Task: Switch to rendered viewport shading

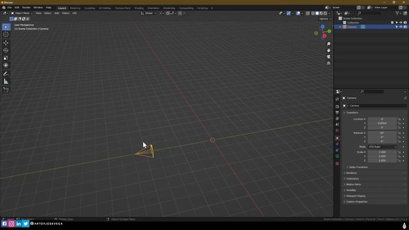Action: click(325, 13)
